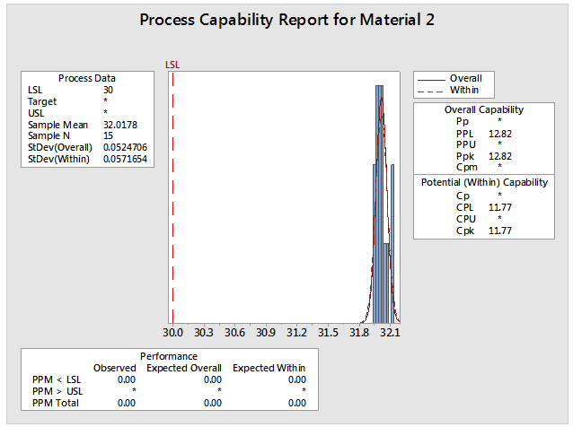Click the 31.5 x-axis tick label
This screenshot has width=573, height=427.
[327, 332]
